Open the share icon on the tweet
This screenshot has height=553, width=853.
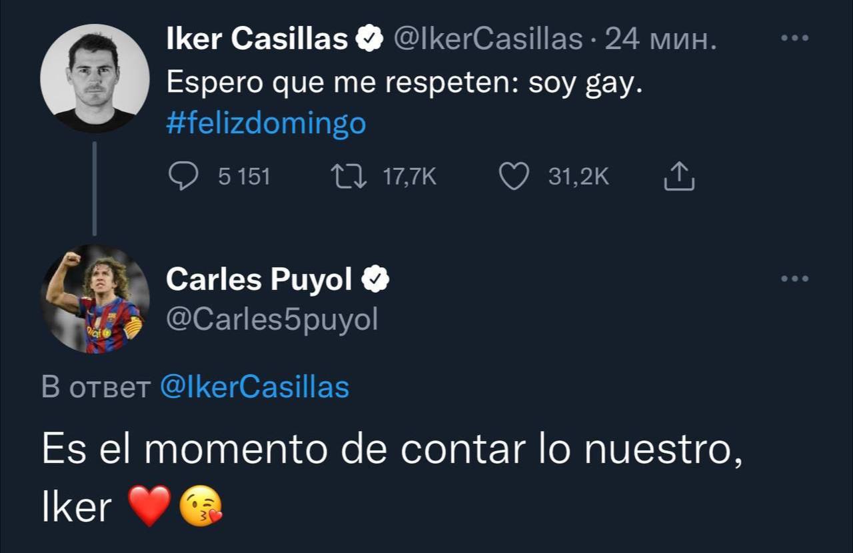pos(680,177)
